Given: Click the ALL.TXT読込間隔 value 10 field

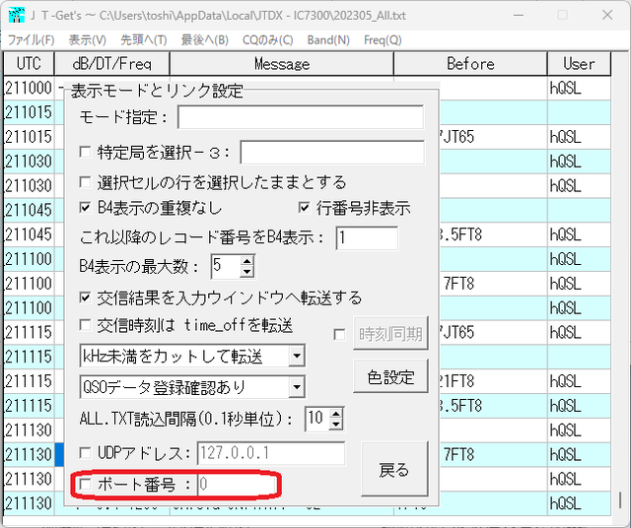Looking at the screenshot, I should point(317,419).
